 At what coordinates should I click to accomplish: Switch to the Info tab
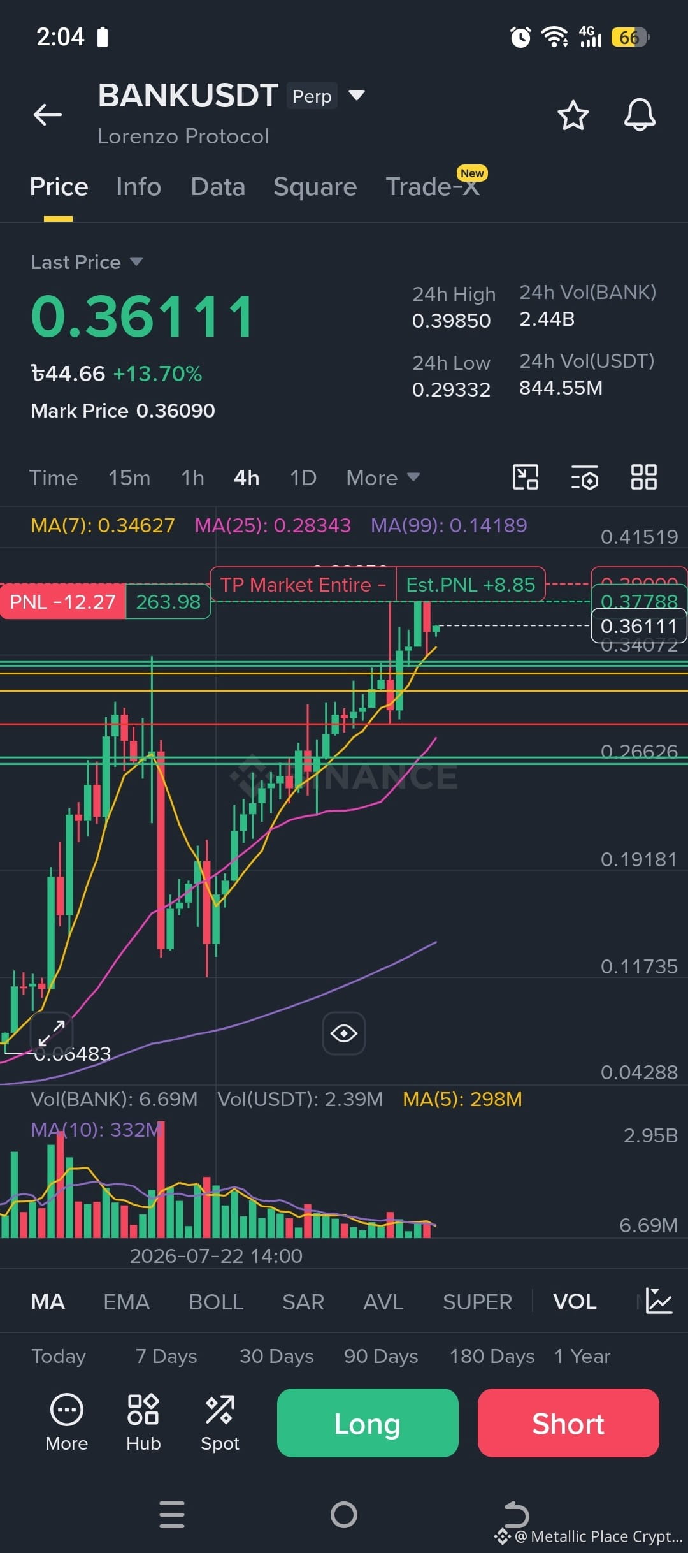139,187
